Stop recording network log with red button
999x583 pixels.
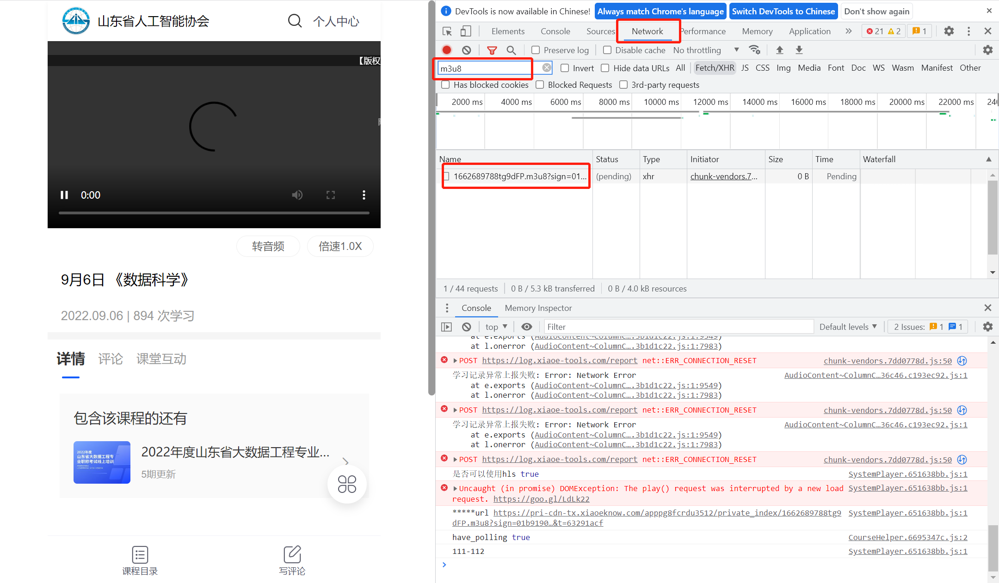[447, 50]
